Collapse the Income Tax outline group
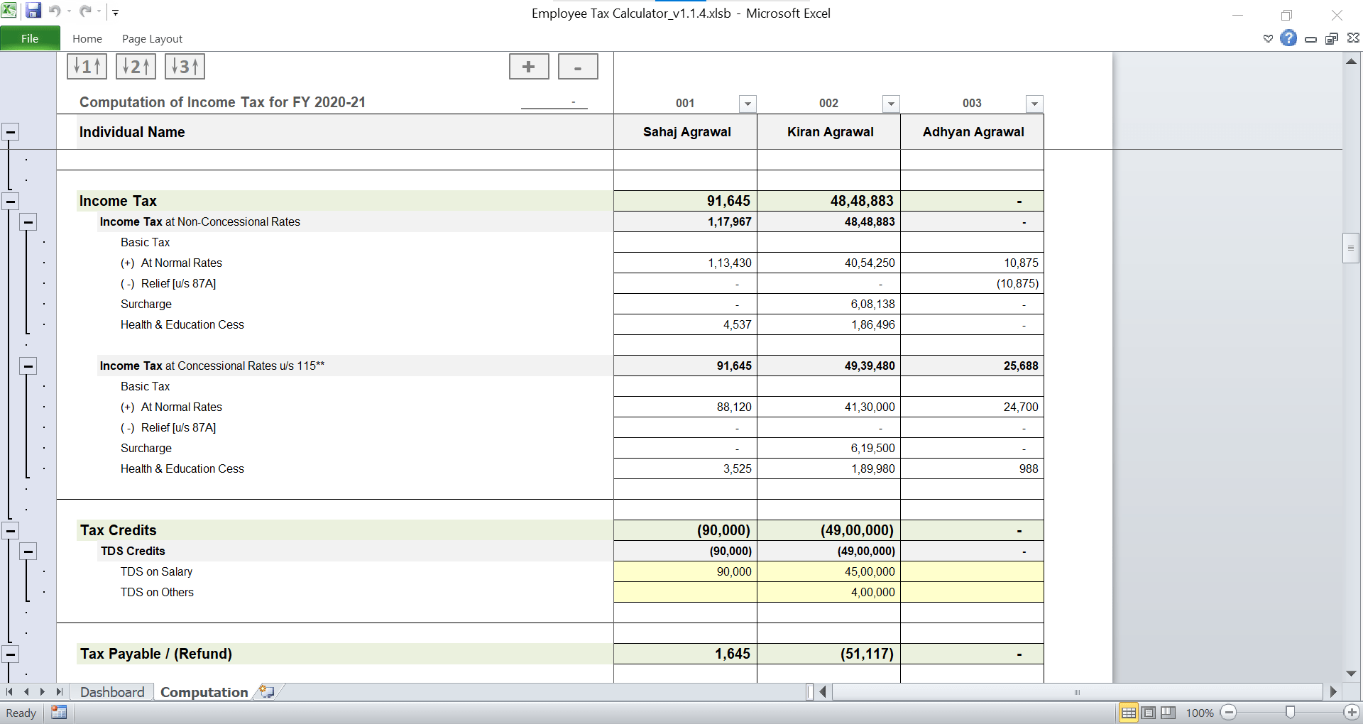Image resolution: width=1363 pixels, height=724 pixels. pyautogui.click(x=11, y=202)
